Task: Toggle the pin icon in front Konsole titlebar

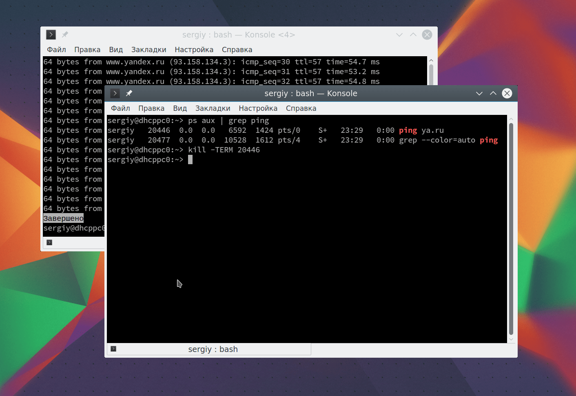Action: (x=129, y=93)
